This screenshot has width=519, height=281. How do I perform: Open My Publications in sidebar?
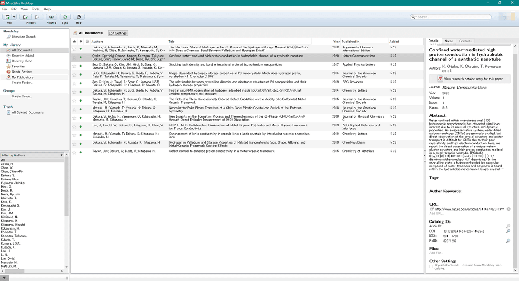[x=22, y=77]
